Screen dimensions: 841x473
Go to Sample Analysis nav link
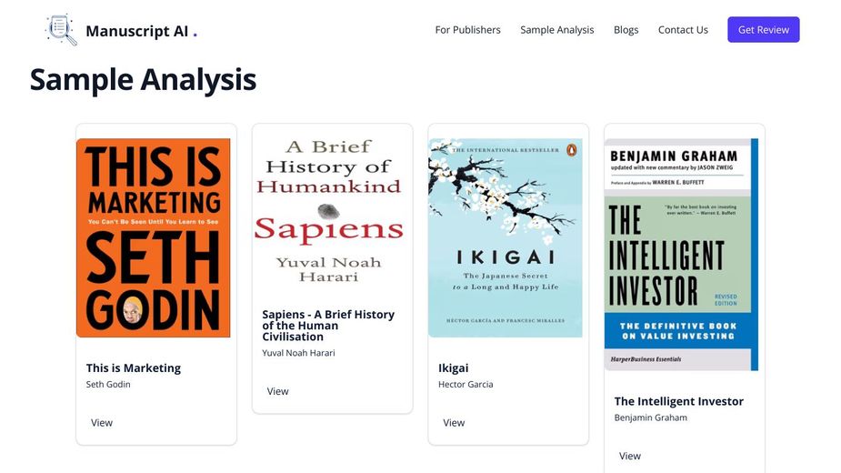pyautogui.click(x=556, y=30)
